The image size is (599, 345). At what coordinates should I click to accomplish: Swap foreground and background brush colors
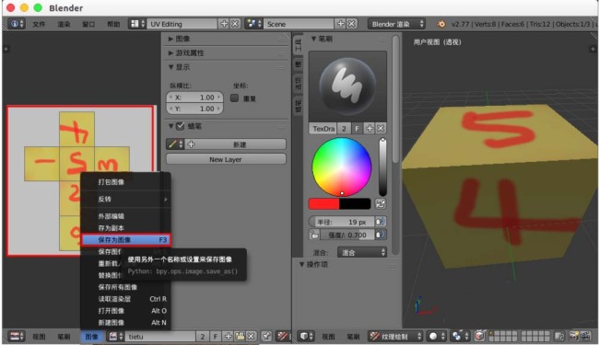(380, 203)
